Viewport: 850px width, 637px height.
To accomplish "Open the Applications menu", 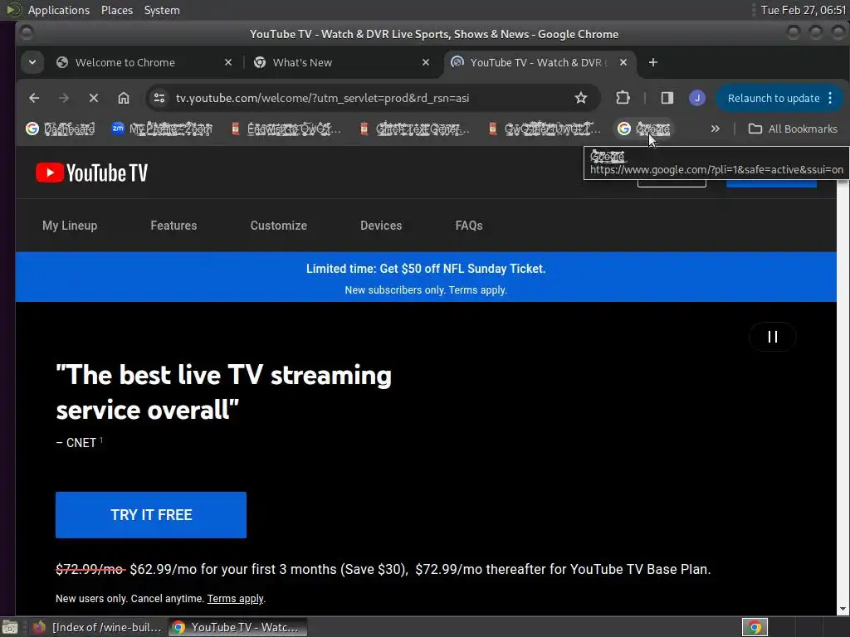I will (59, 10).
